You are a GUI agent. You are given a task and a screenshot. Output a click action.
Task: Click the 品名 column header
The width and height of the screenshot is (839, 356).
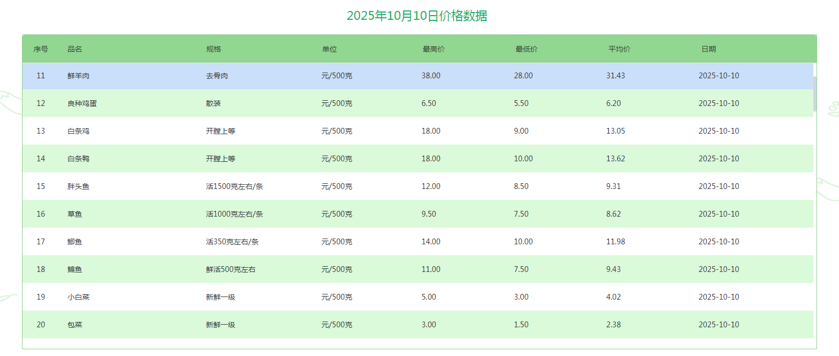(x=75, y=49)
